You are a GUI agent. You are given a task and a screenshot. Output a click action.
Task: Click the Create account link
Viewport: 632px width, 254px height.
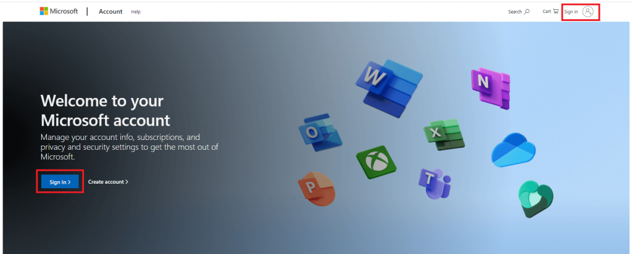[108, 182]
